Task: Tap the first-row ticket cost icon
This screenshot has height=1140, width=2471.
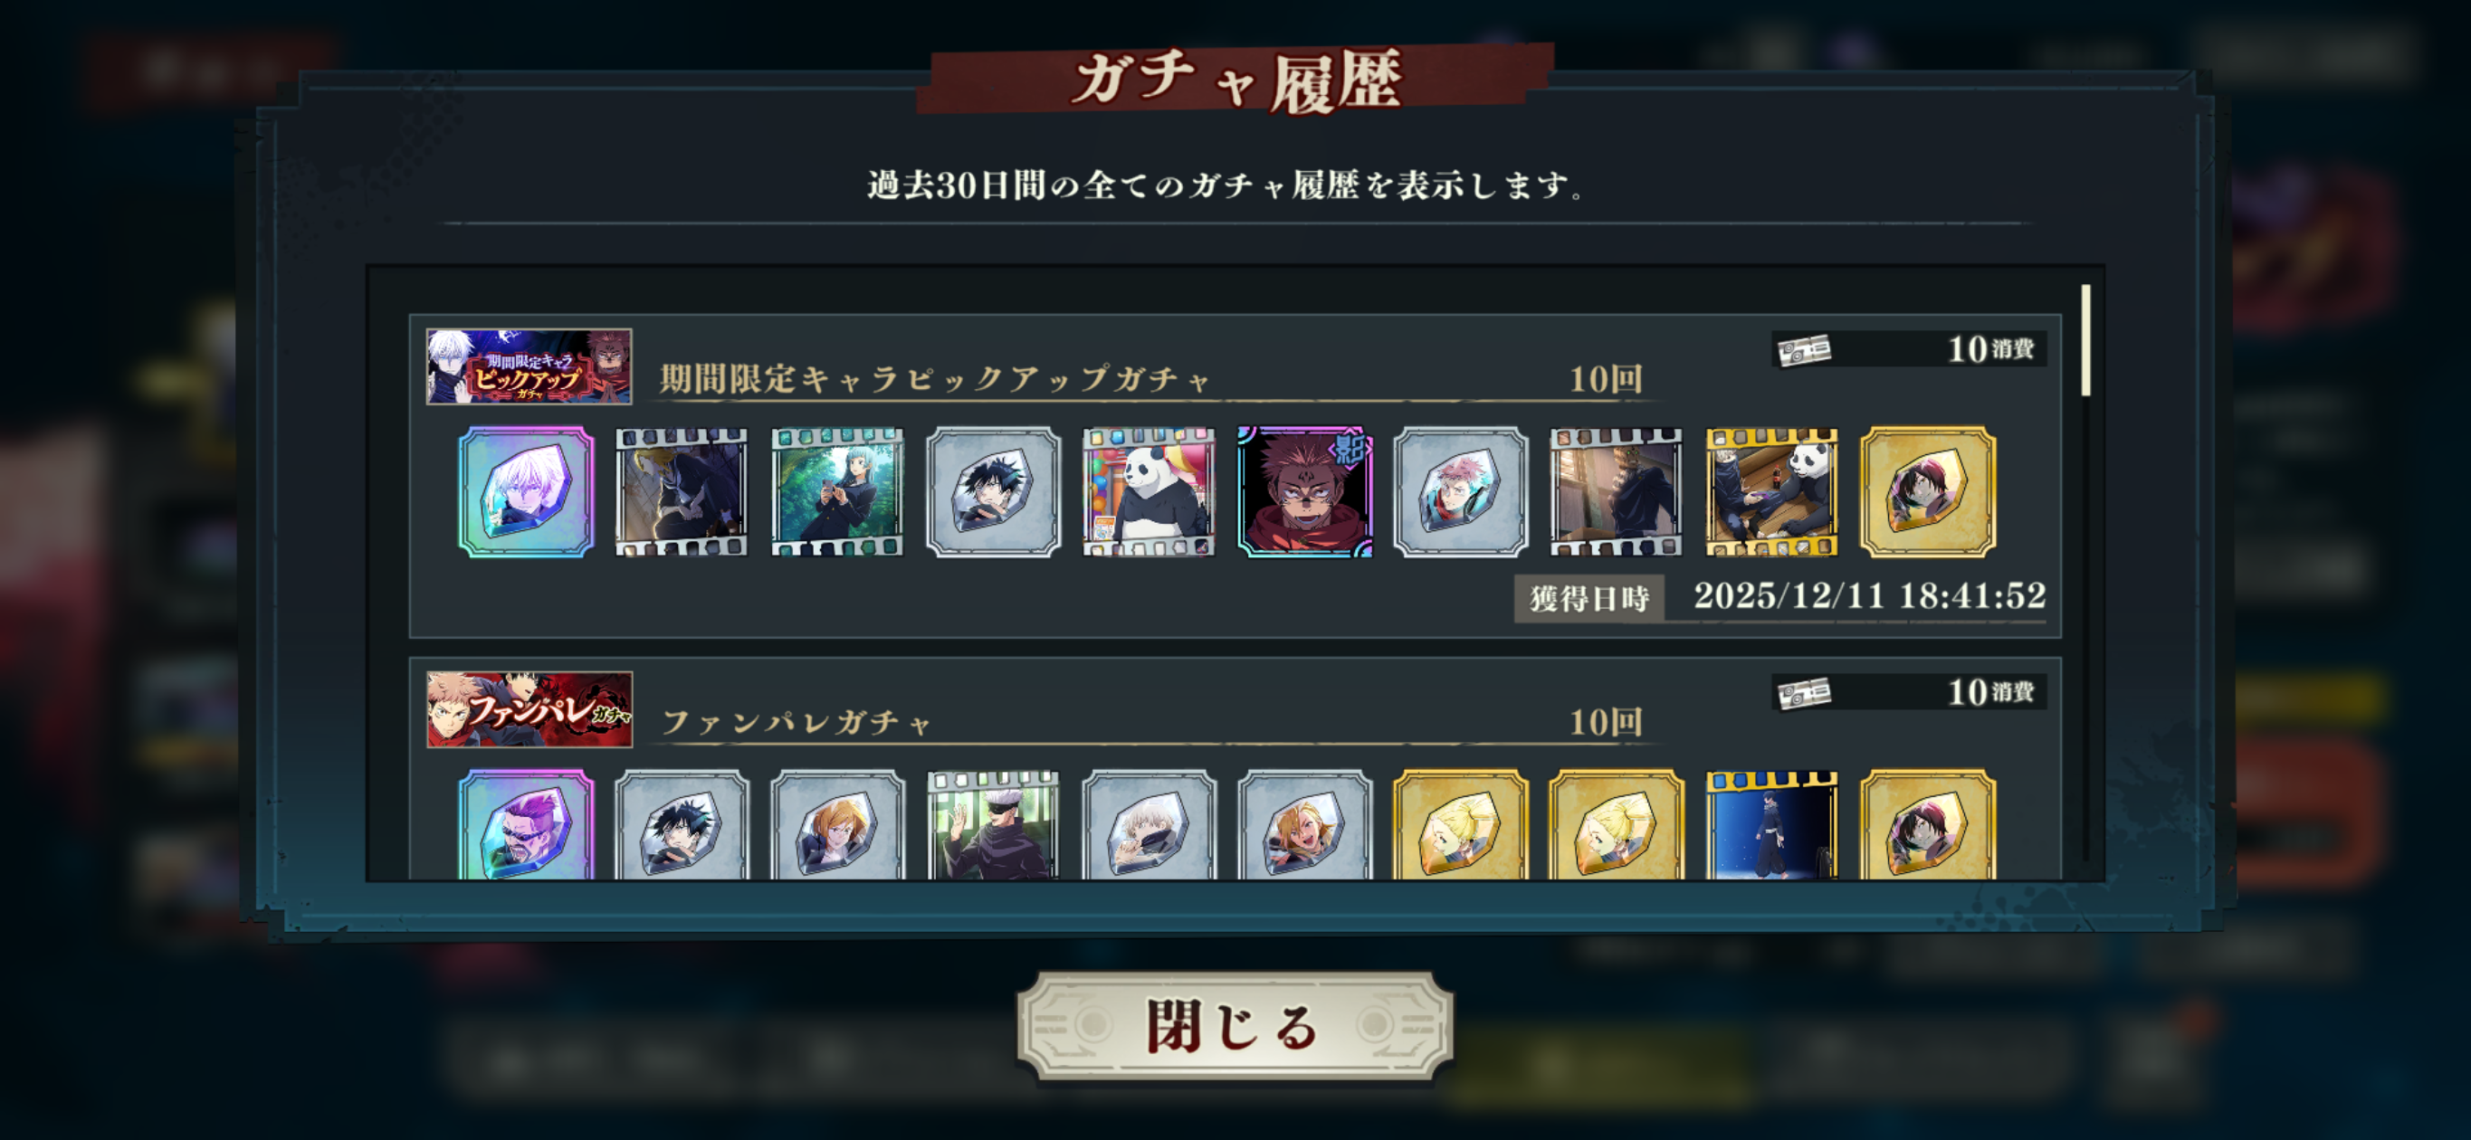Action: pos(1804,349)
